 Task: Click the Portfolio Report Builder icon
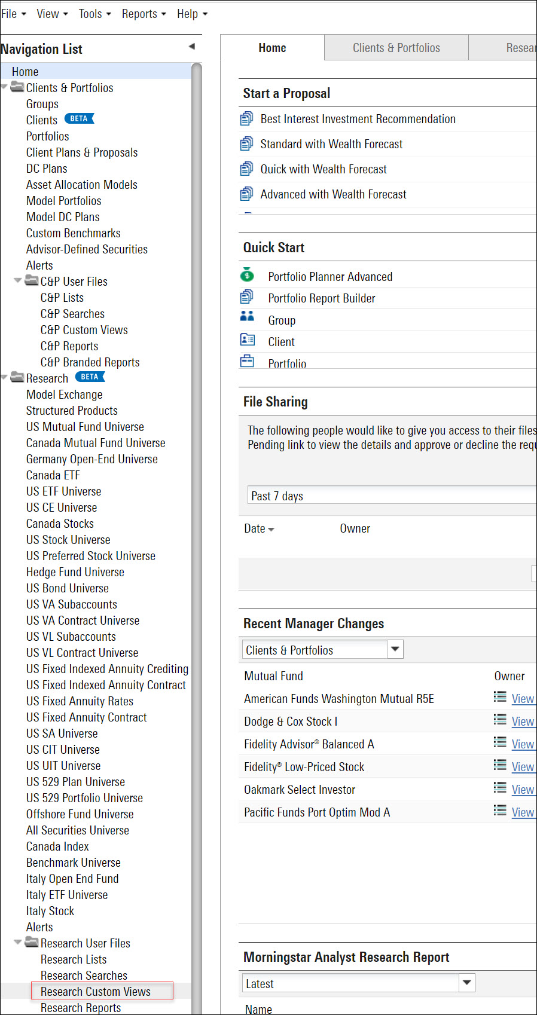click(246, 297)
